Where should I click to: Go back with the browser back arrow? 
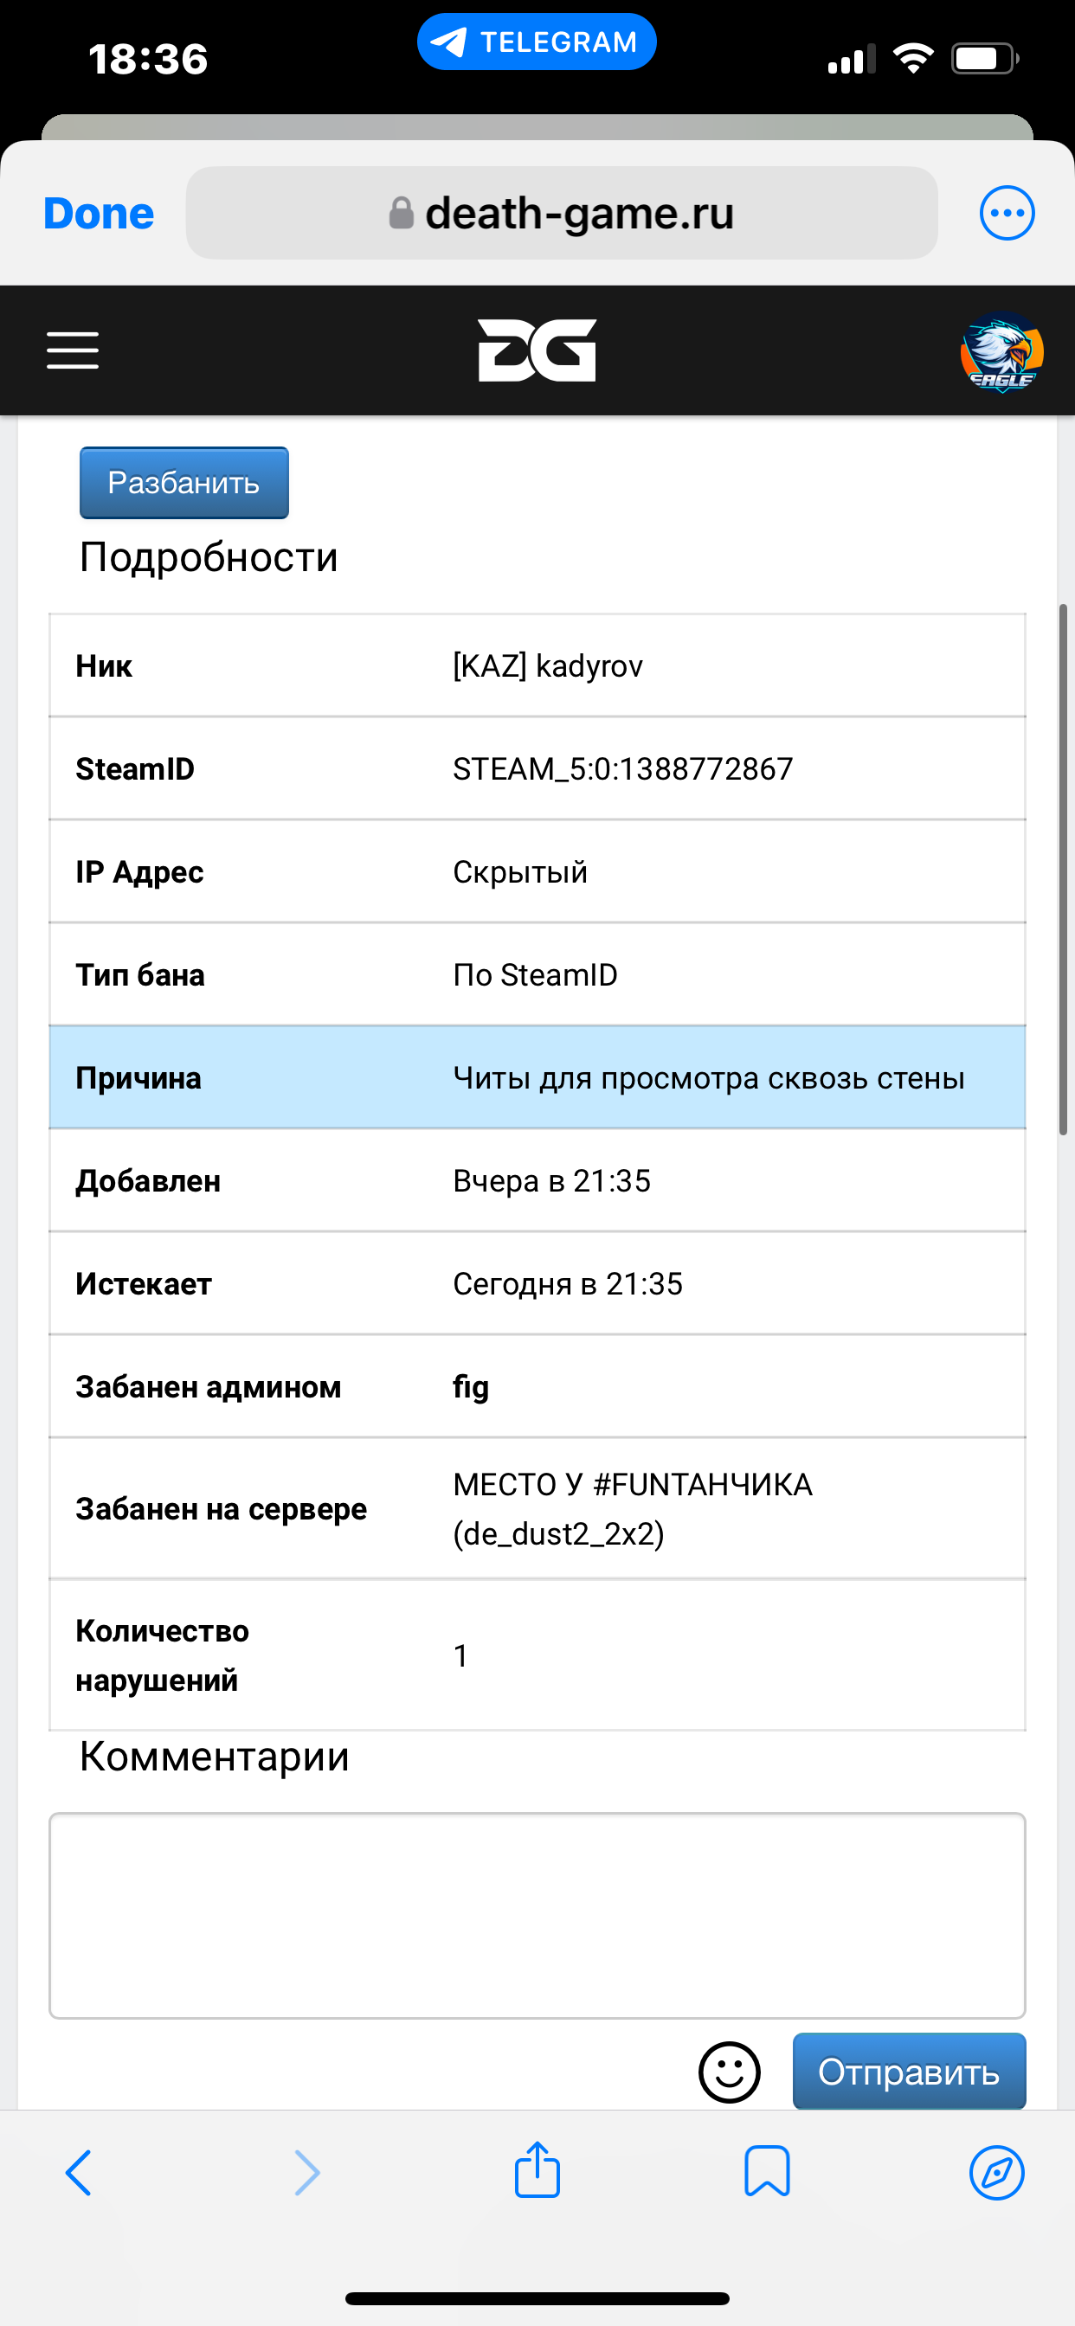coord(79,2172)
